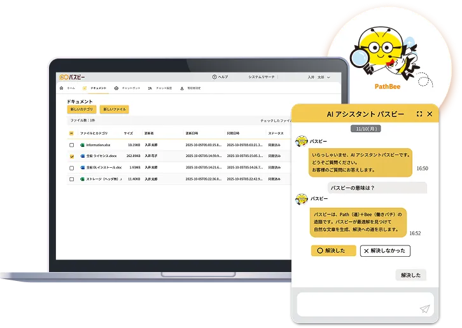The height and width of the screenshot is (328, 462).
Task: Expand the chat window to fullscreen
Action: (x=419, y=114)
